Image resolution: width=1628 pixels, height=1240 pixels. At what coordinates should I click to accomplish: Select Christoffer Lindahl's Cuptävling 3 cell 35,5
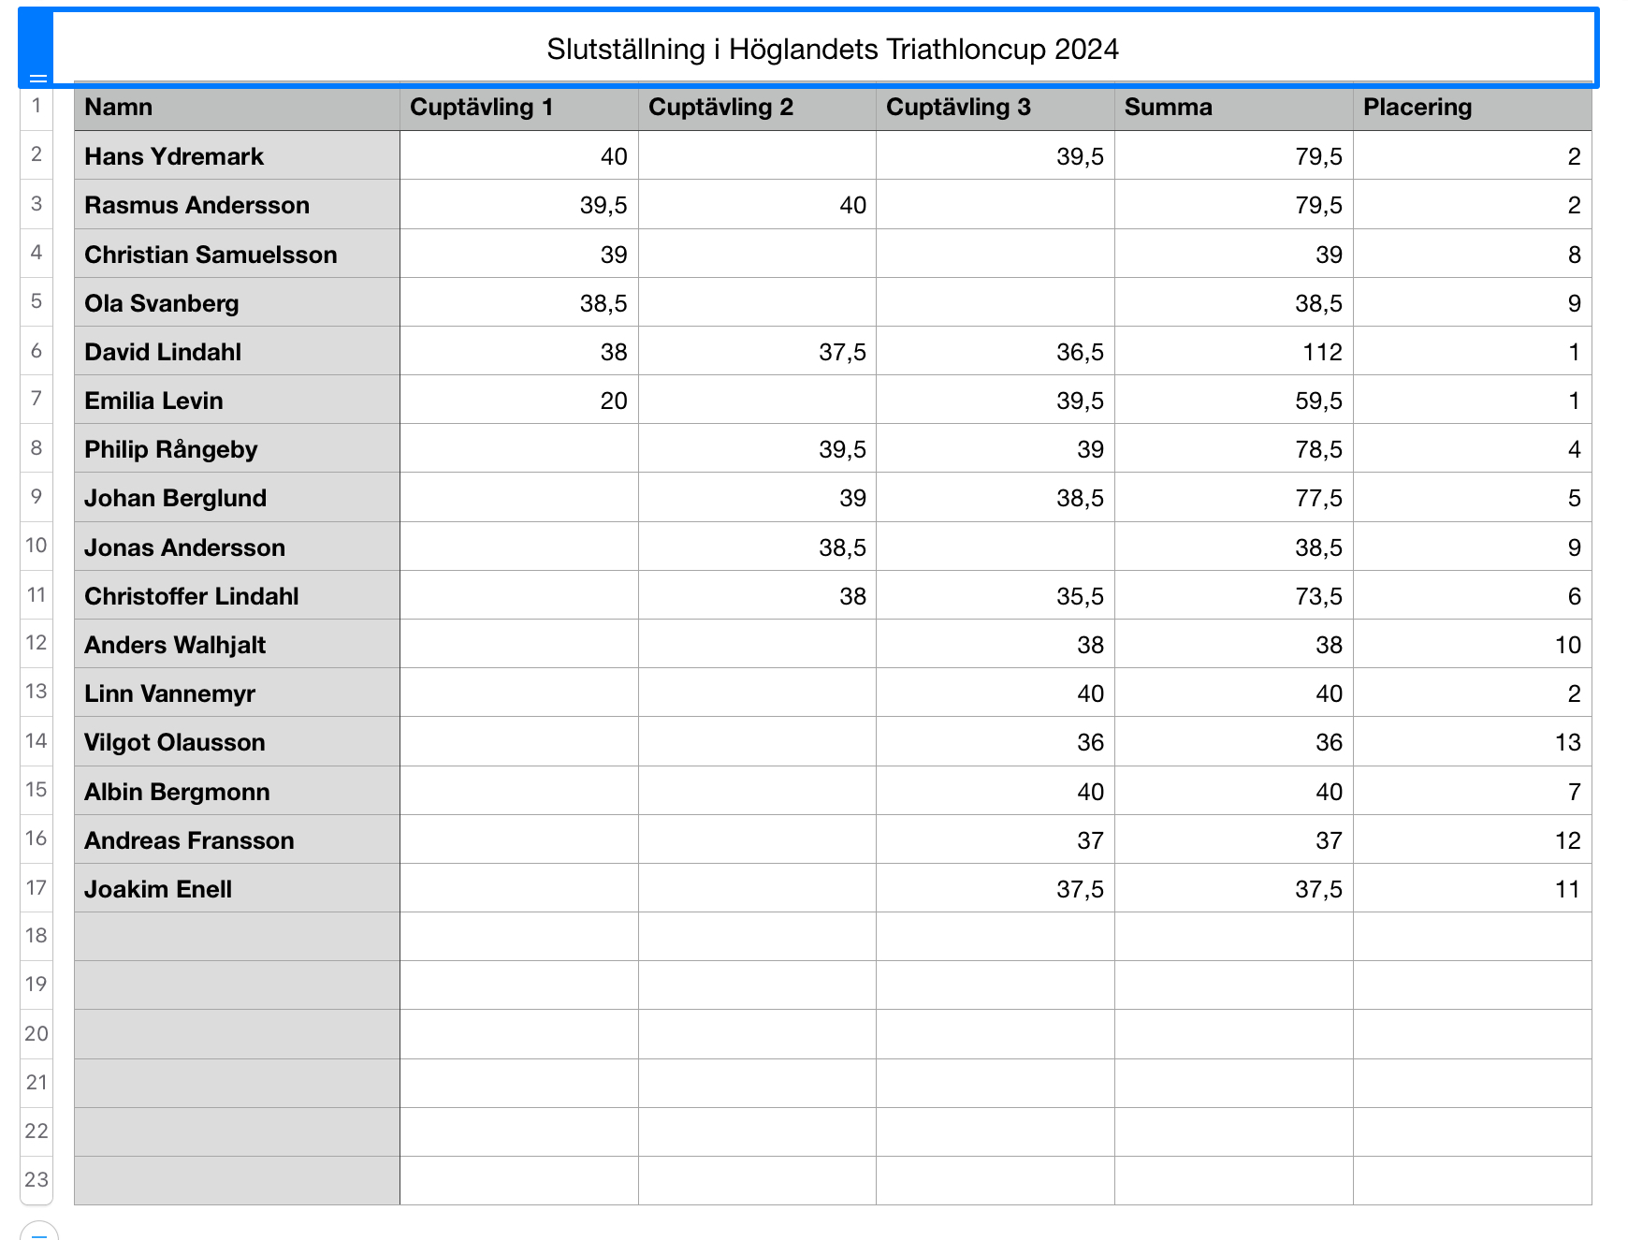pos(995,596)
